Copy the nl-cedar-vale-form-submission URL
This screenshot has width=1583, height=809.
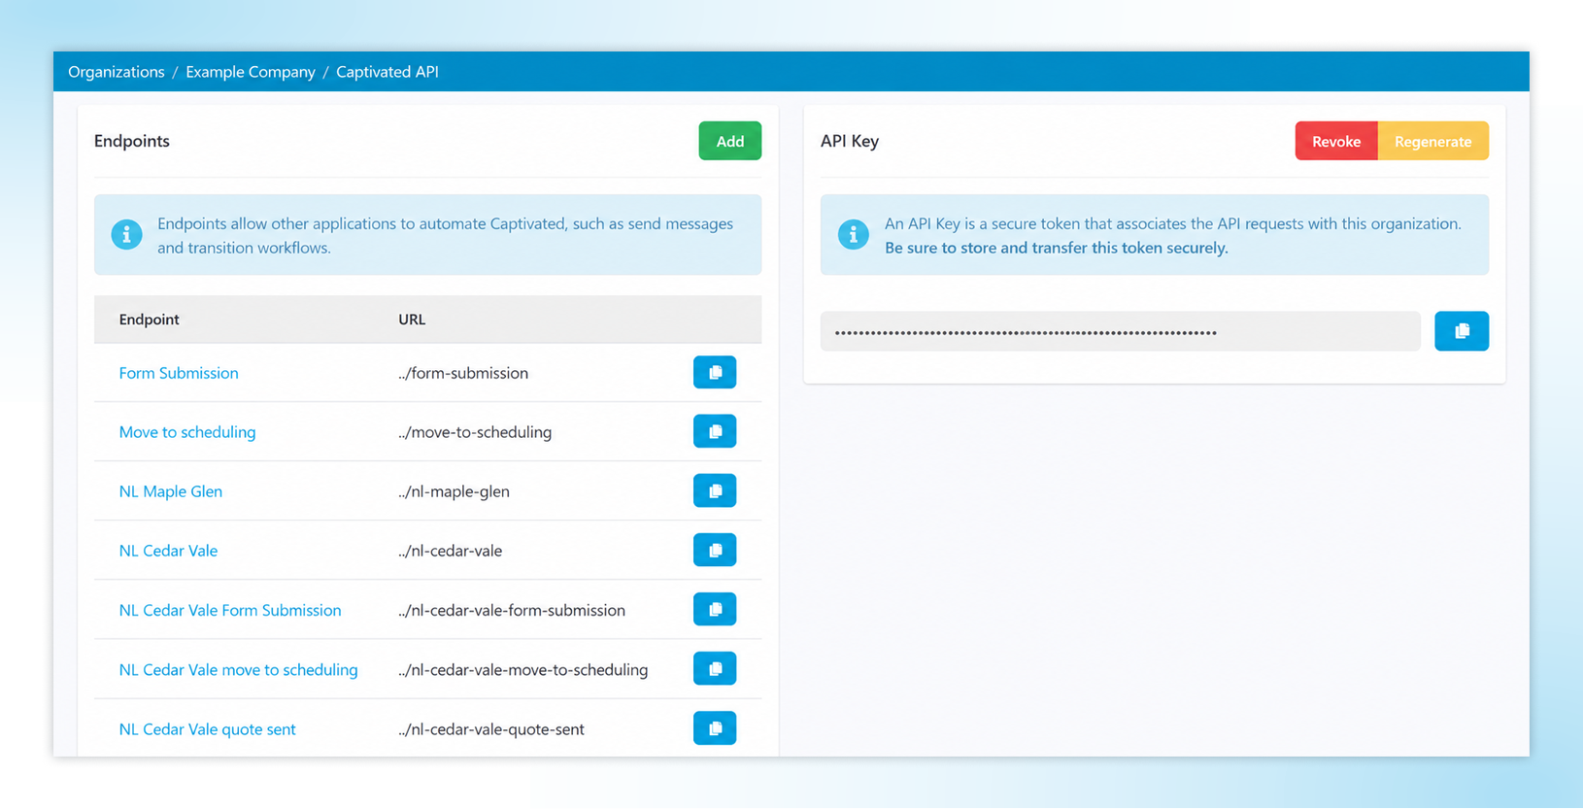(x=715, y=609)
